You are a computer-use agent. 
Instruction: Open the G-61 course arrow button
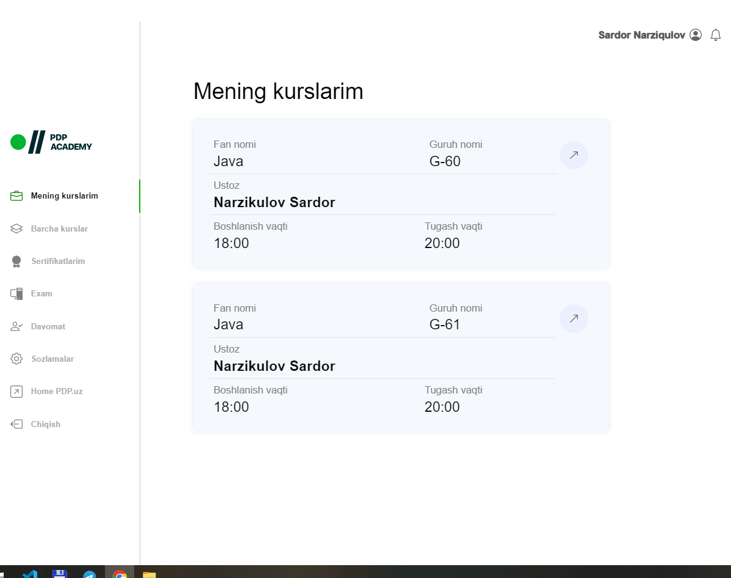click(574, 318)
